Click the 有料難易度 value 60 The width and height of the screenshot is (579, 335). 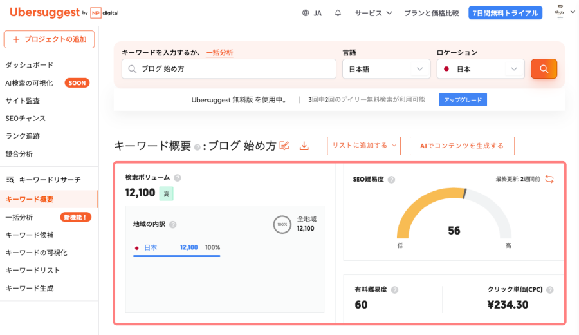361,305
